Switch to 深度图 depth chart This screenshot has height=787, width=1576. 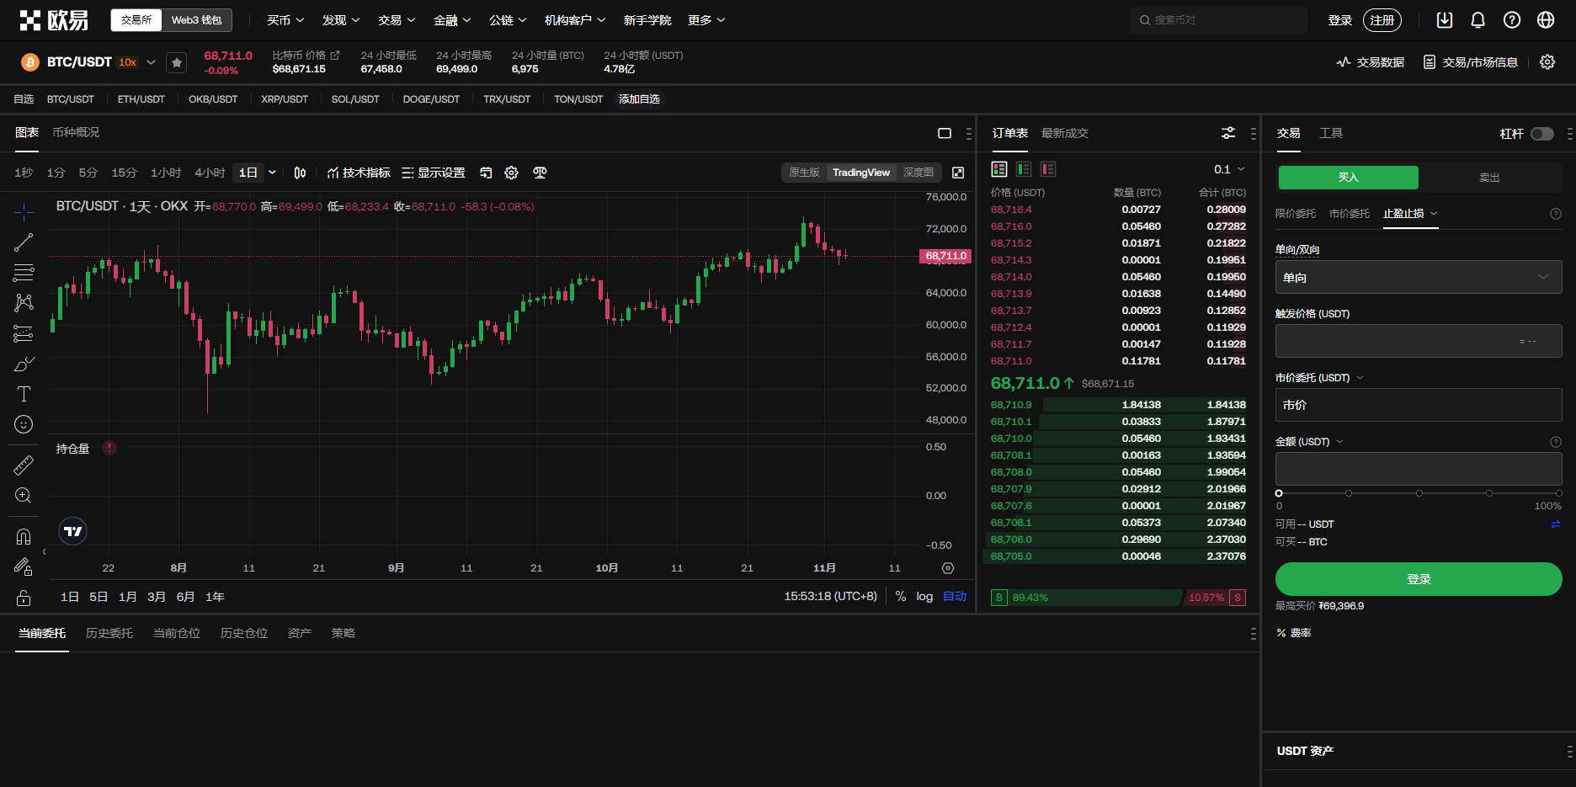click(x=918, y=173)
